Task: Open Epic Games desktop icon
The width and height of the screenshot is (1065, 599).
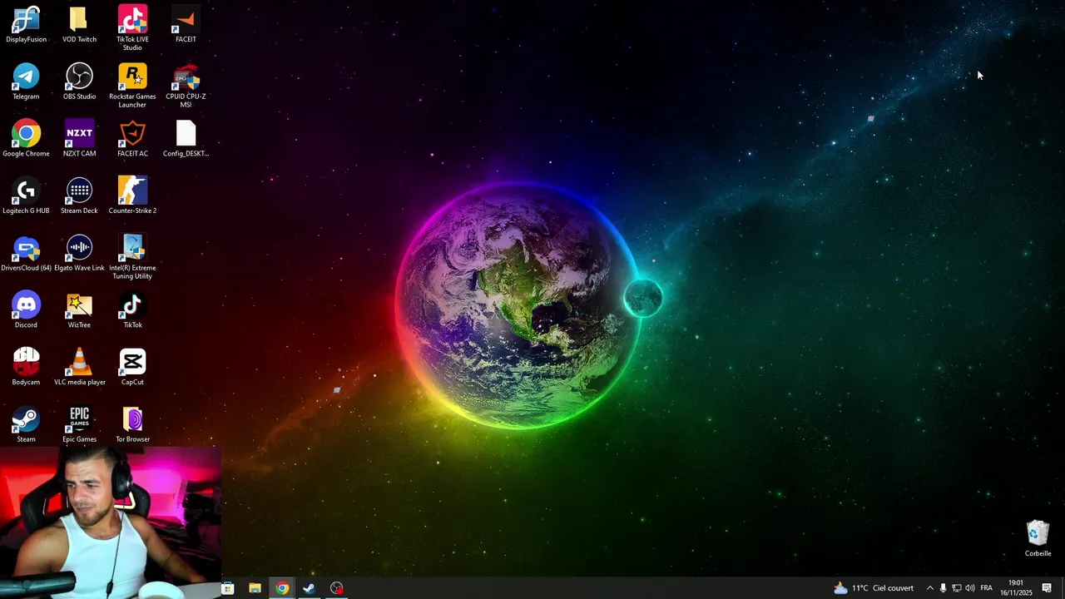Action: 79,425
